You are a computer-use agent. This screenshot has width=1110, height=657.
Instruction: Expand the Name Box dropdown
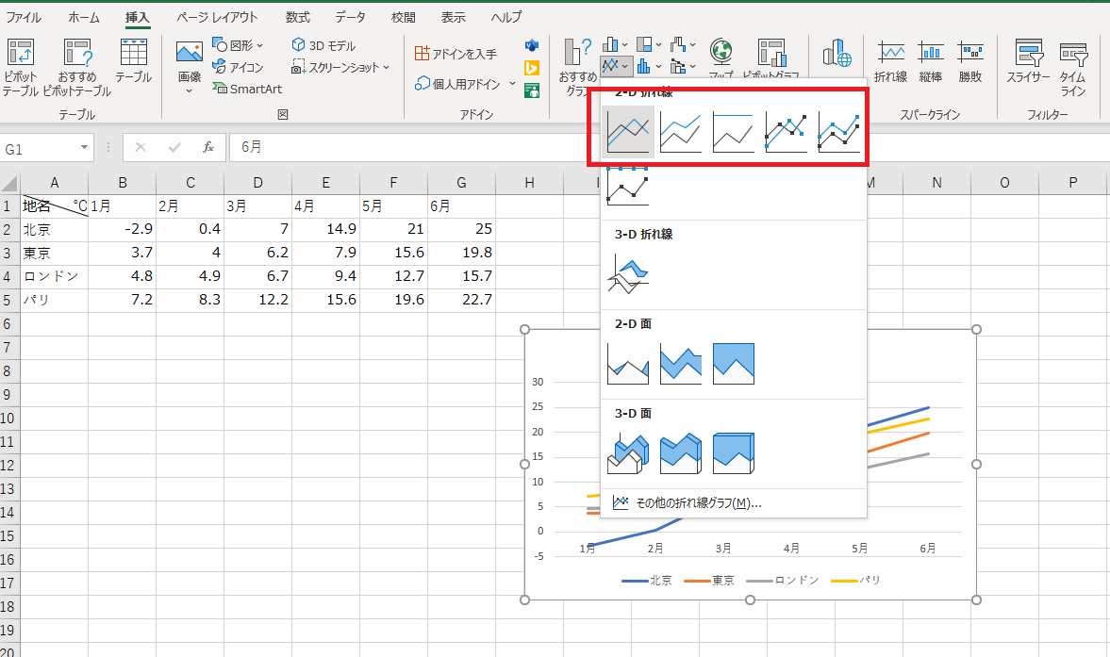point(84,147)
